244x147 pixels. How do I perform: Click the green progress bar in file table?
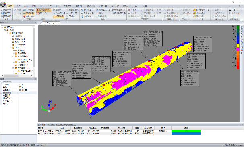[186, 131]
